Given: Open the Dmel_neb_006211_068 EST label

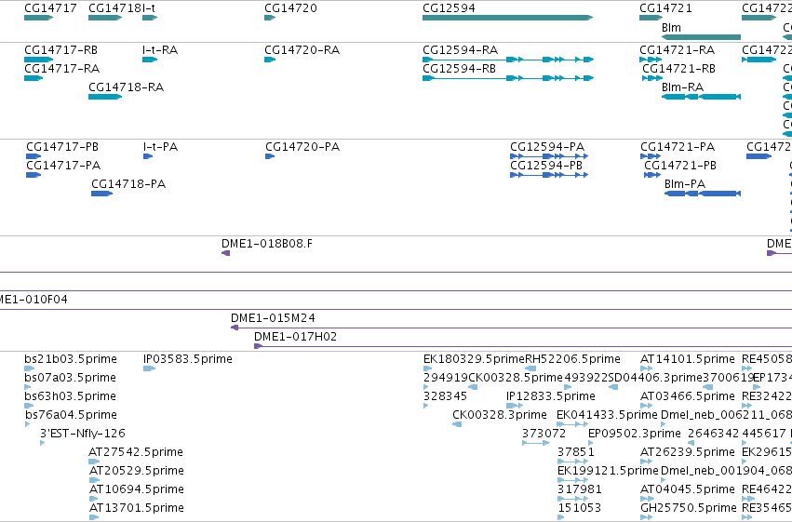Looking at the screenshot, I should pos(726,416).
